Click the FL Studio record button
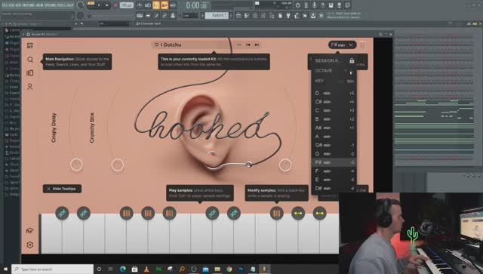The width and height of the screenshot is (483, 274). click(115, 5)
